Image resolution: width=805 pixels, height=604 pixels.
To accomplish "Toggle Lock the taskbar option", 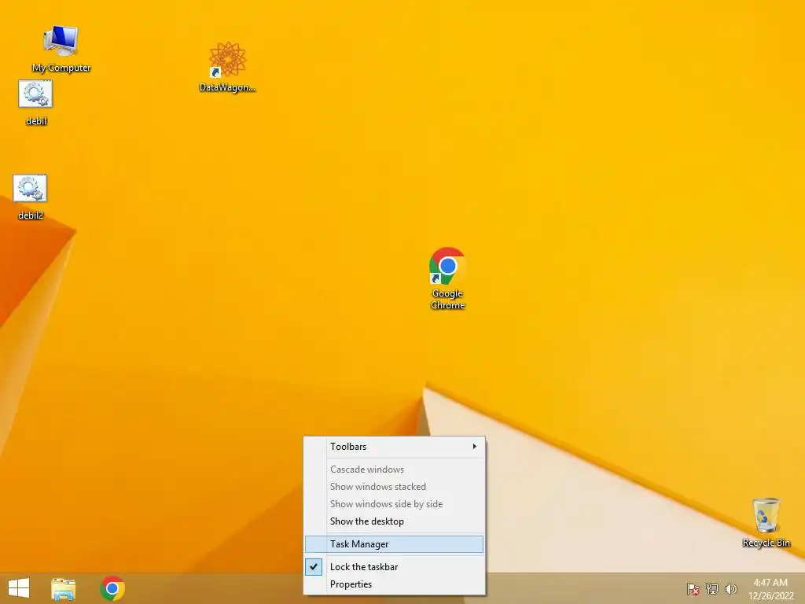I will [x=395, y=566].
